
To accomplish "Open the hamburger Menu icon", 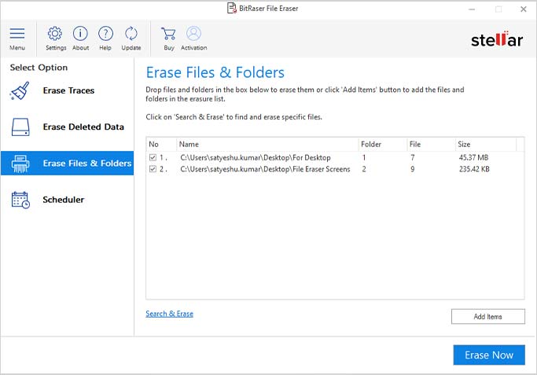I will click(x=17, y=34).
